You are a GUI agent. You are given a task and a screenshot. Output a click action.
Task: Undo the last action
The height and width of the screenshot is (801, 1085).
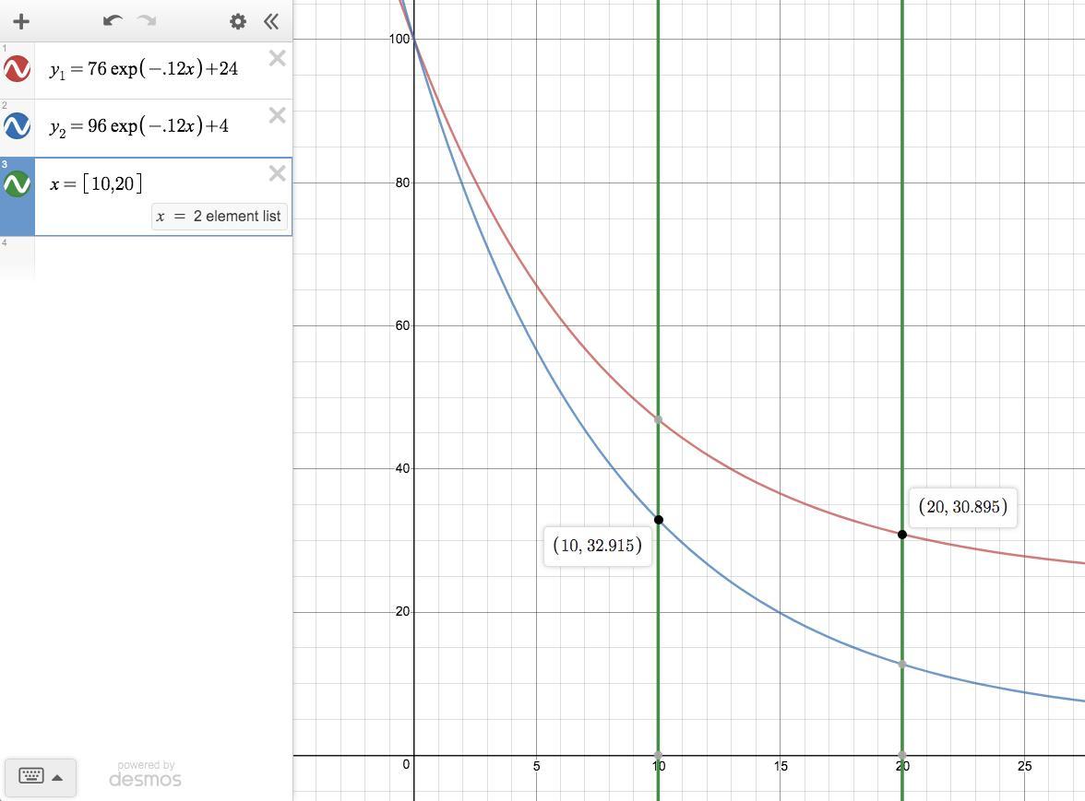point(113,20)
